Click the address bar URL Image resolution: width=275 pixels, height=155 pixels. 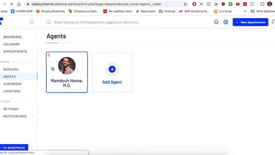point(96,4)
